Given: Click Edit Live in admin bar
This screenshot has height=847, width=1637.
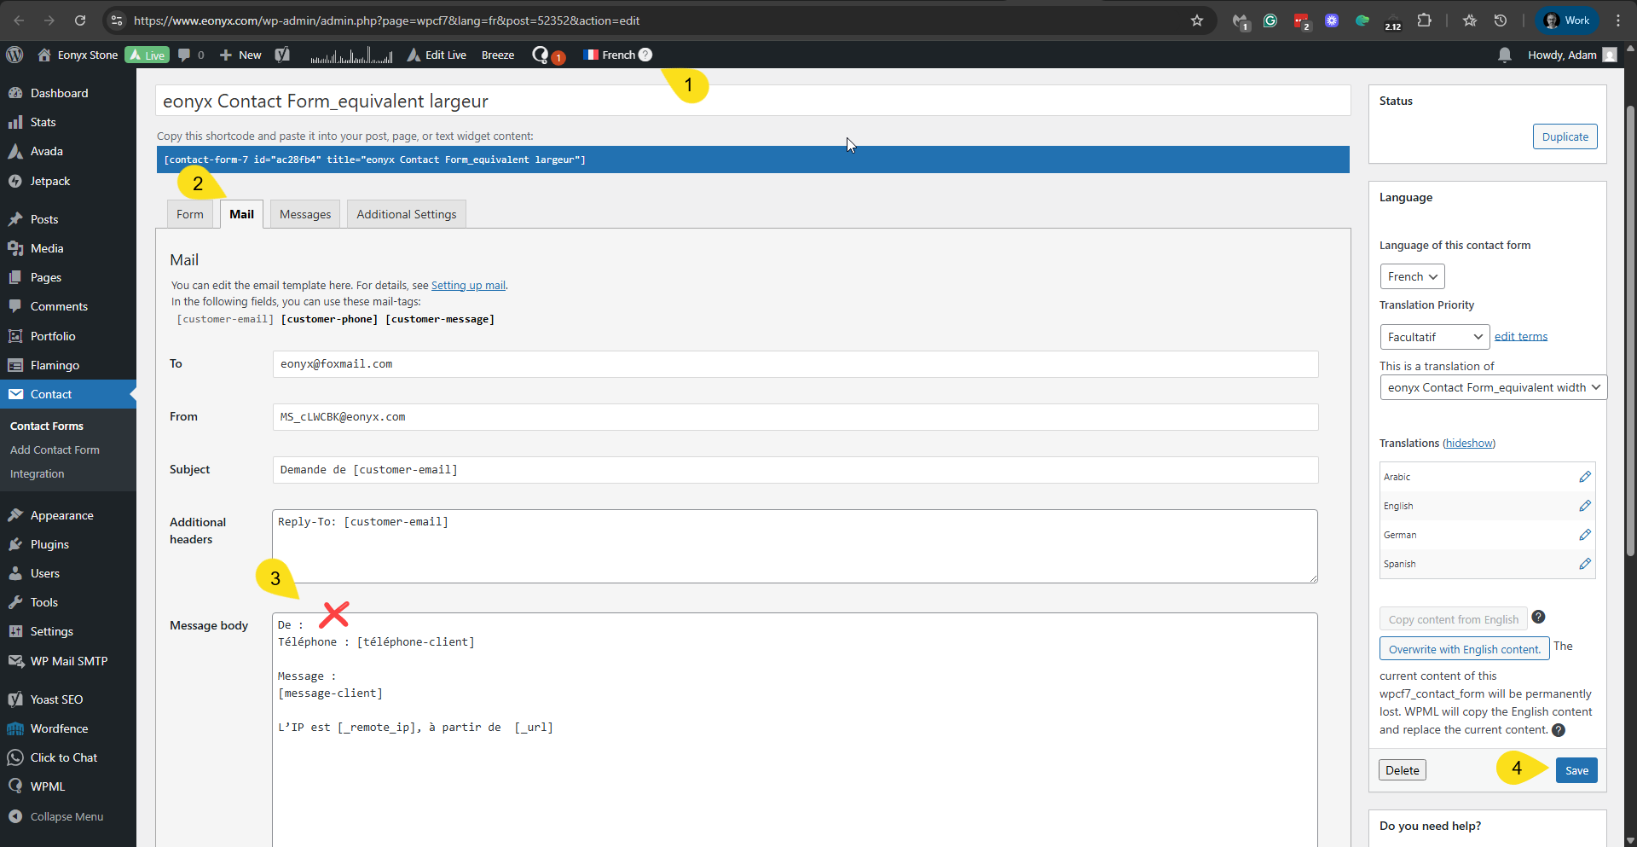Looking at the screenshot, I should 437,55.
